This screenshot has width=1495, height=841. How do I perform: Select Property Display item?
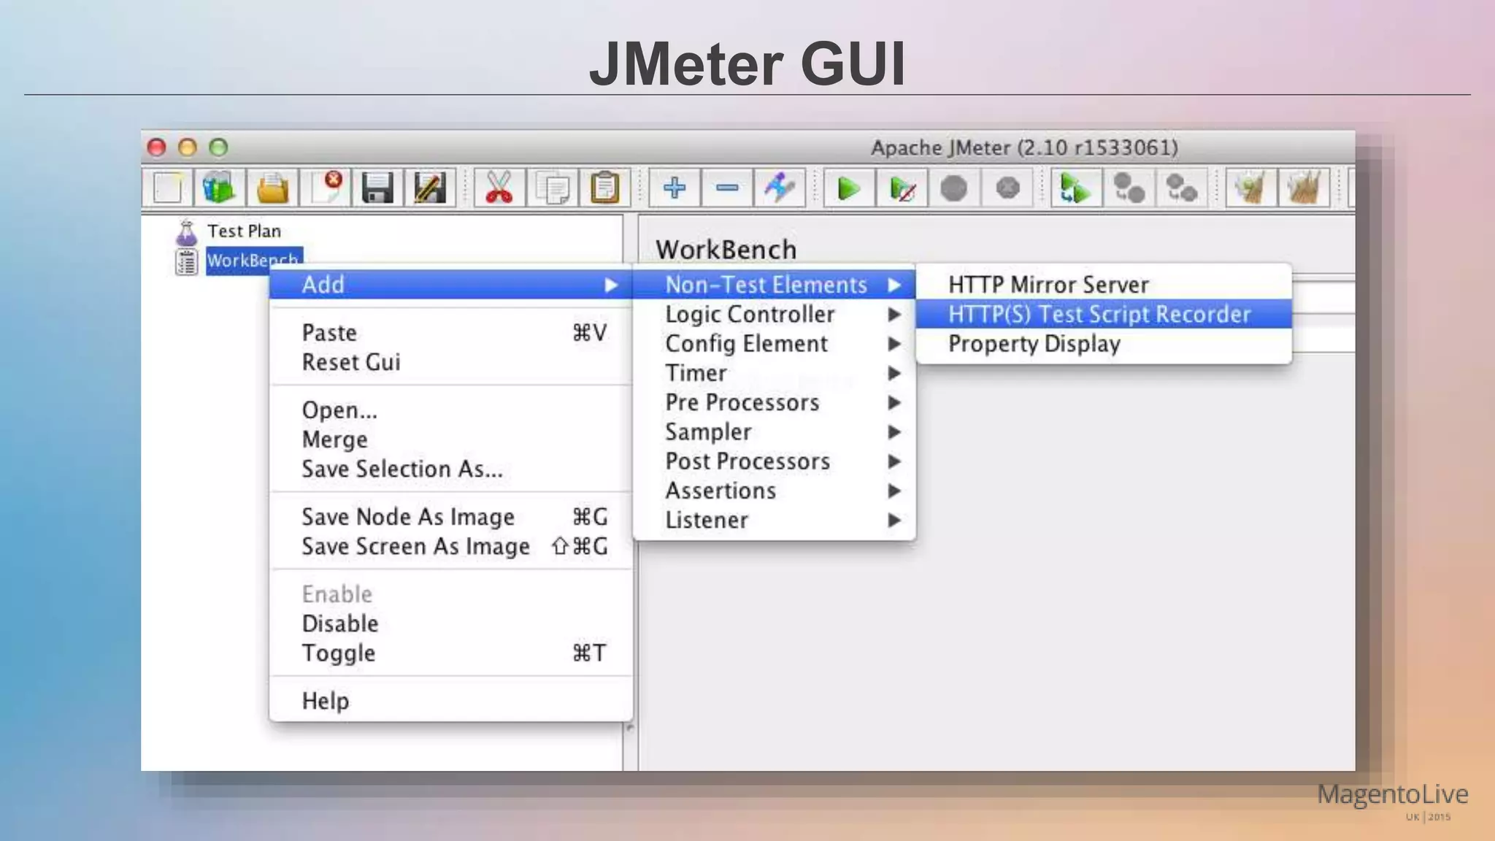coord(1104,343)
